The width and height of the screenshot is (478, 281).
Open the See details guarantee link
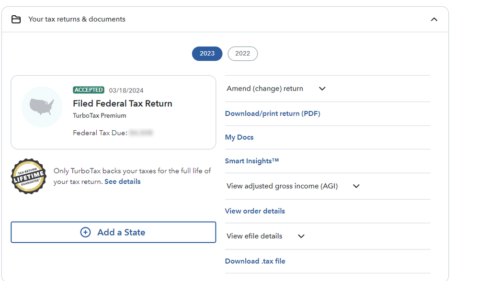pyautogui.click(x=123, y=181)
